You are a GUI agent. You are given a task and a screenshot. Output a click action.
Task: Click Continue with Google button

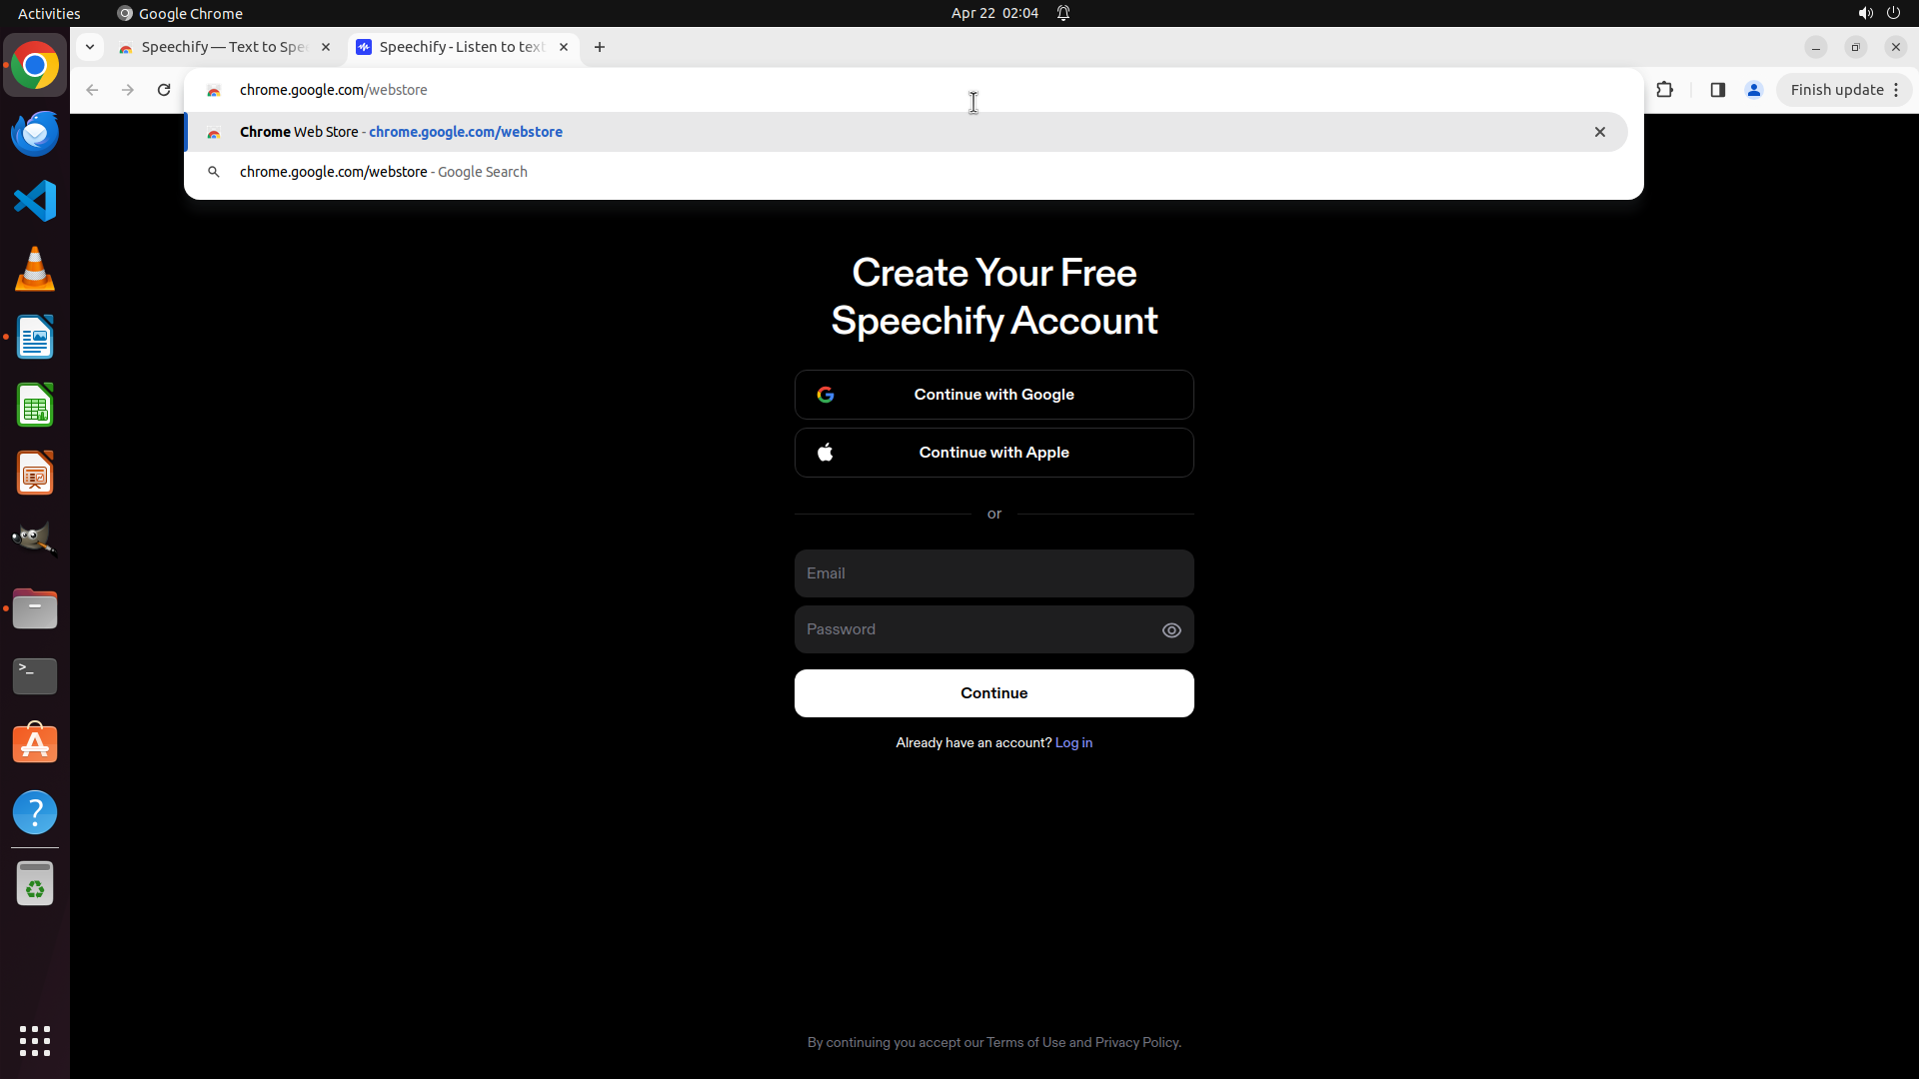click(x=993, y=395)
